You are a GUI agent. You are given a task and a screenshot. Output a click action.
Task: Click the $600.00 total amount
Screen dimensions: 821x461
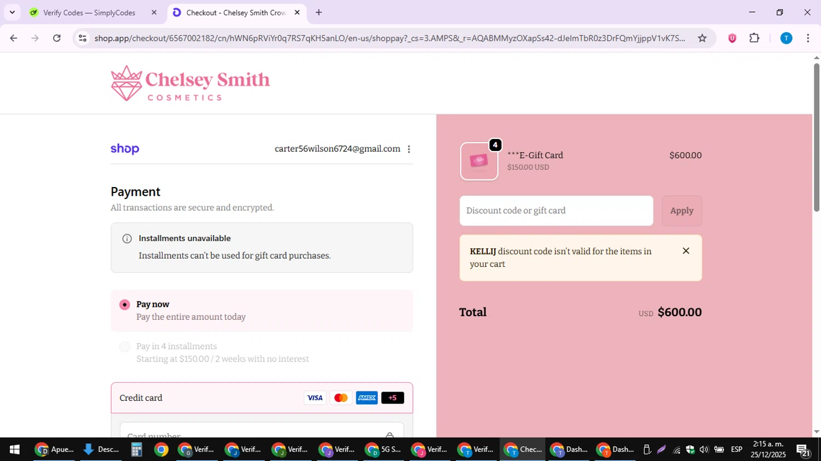pyautogui.click(x=679, y=312)
